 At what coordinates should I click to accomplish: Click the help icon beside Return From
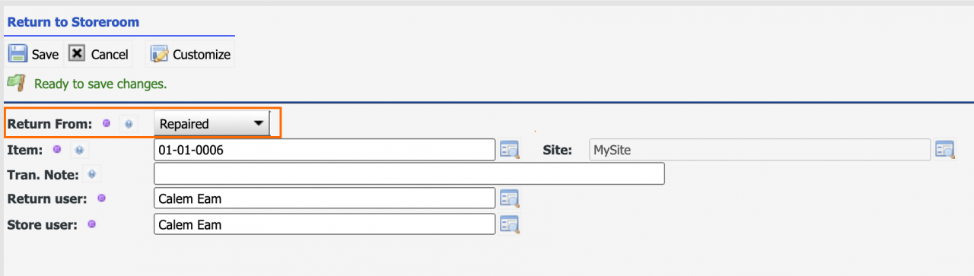129,123
